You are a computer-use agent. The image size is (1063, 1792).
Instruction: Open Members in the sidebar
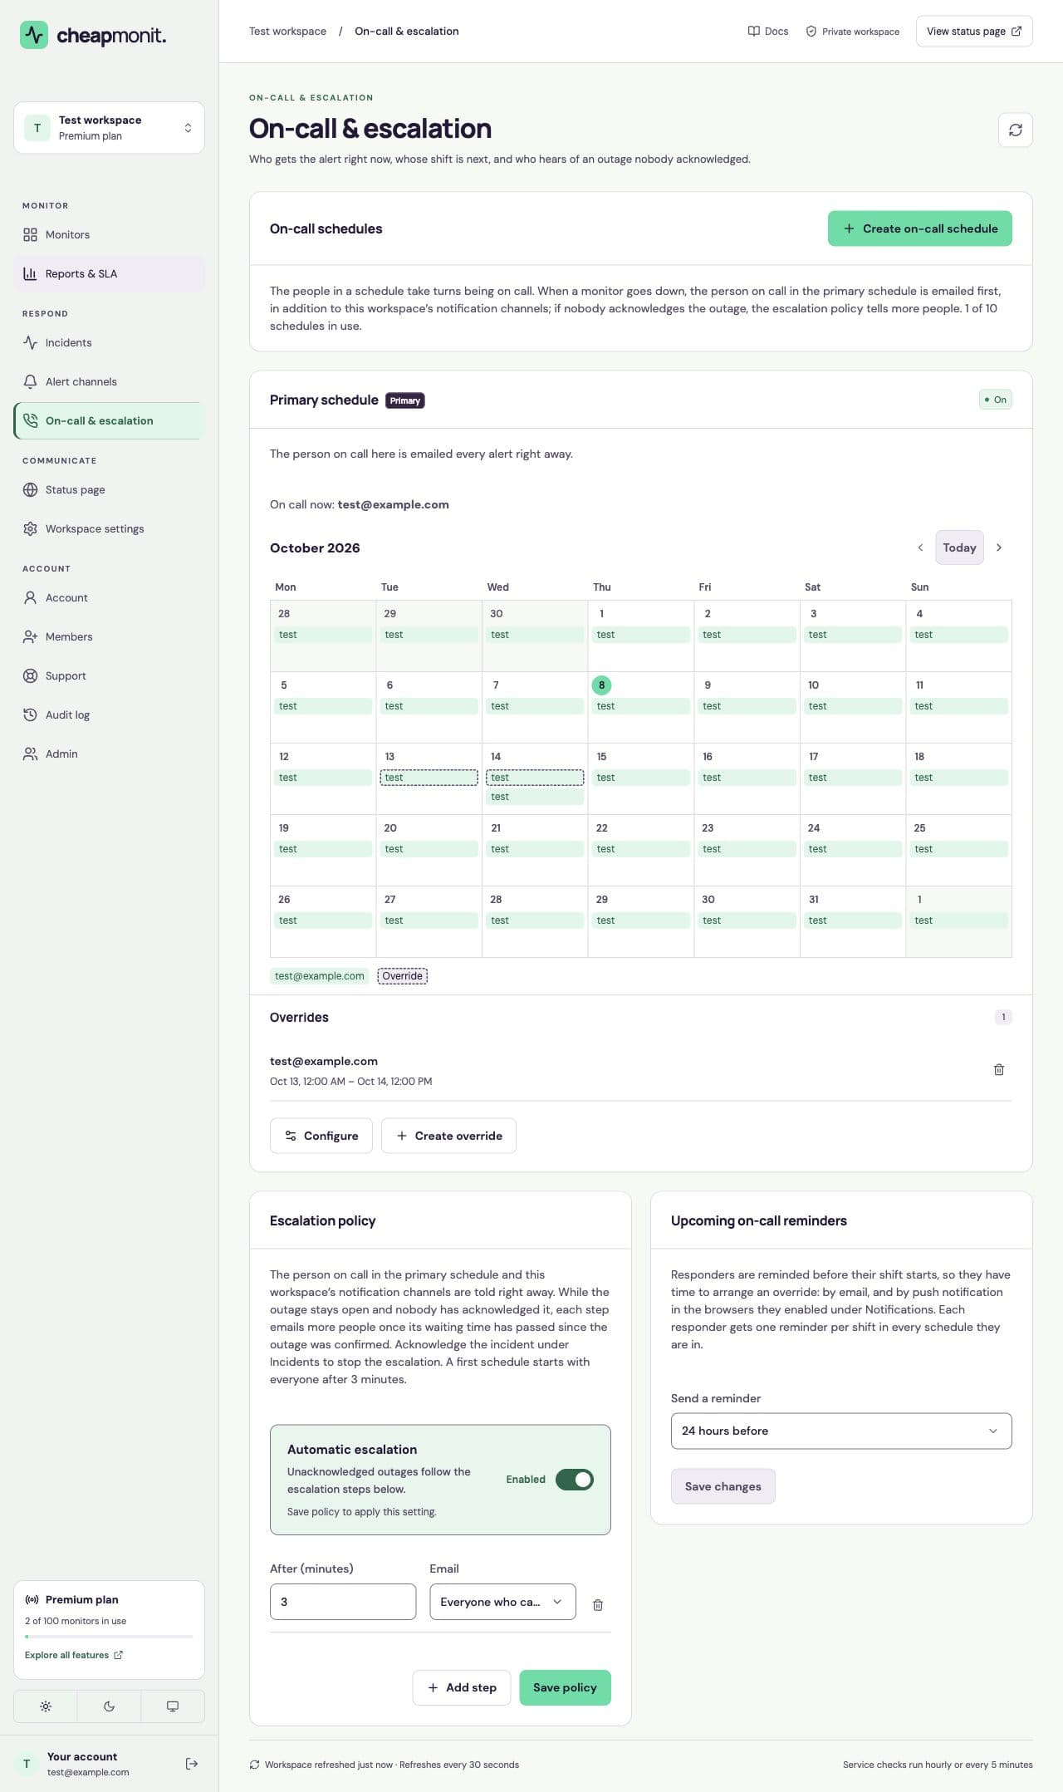[109, 637]
